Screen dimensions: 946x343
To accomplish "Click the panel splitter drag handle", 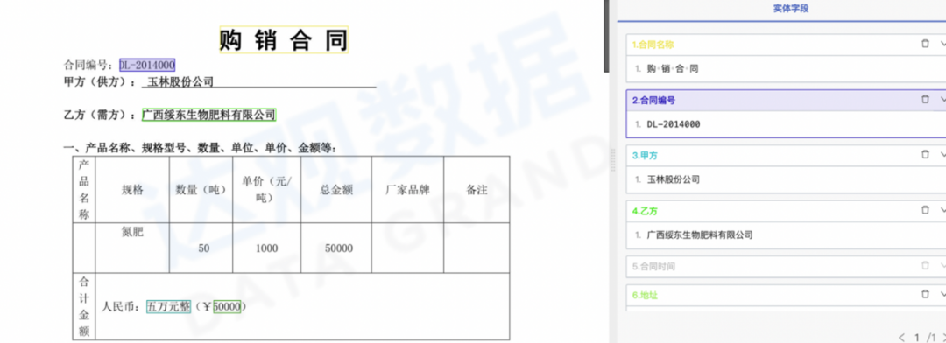I will point(612,160).
